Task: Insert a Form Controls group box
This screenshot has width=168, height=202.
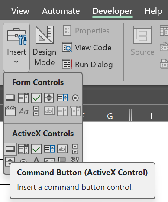Action: (10, 111)
